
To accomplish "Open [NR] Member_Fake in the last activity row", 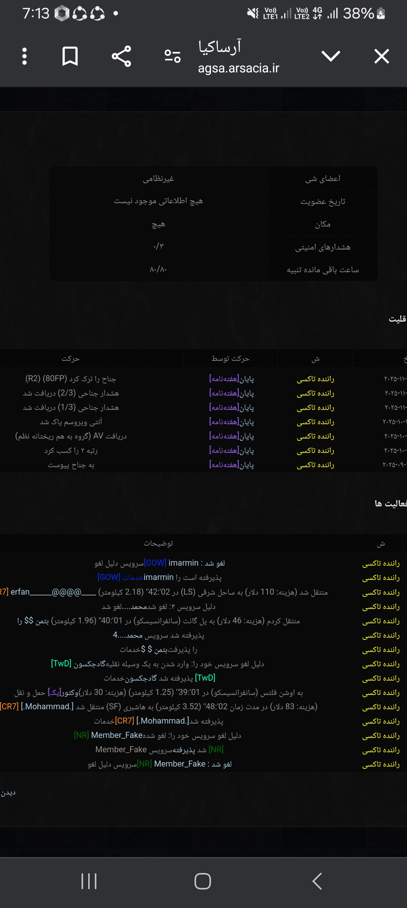I will click(x=171, y=764).
